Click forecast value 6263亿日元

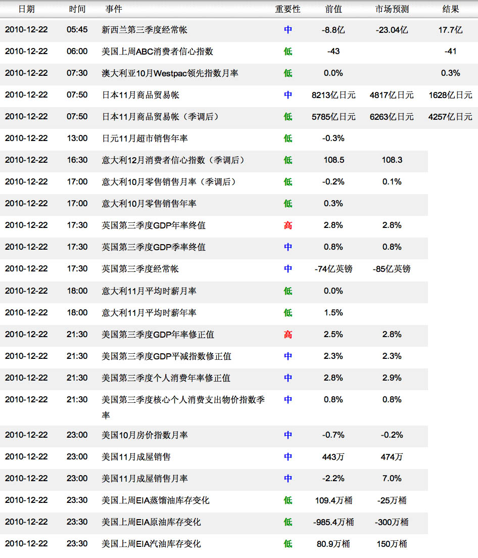[x=392, y=117]
